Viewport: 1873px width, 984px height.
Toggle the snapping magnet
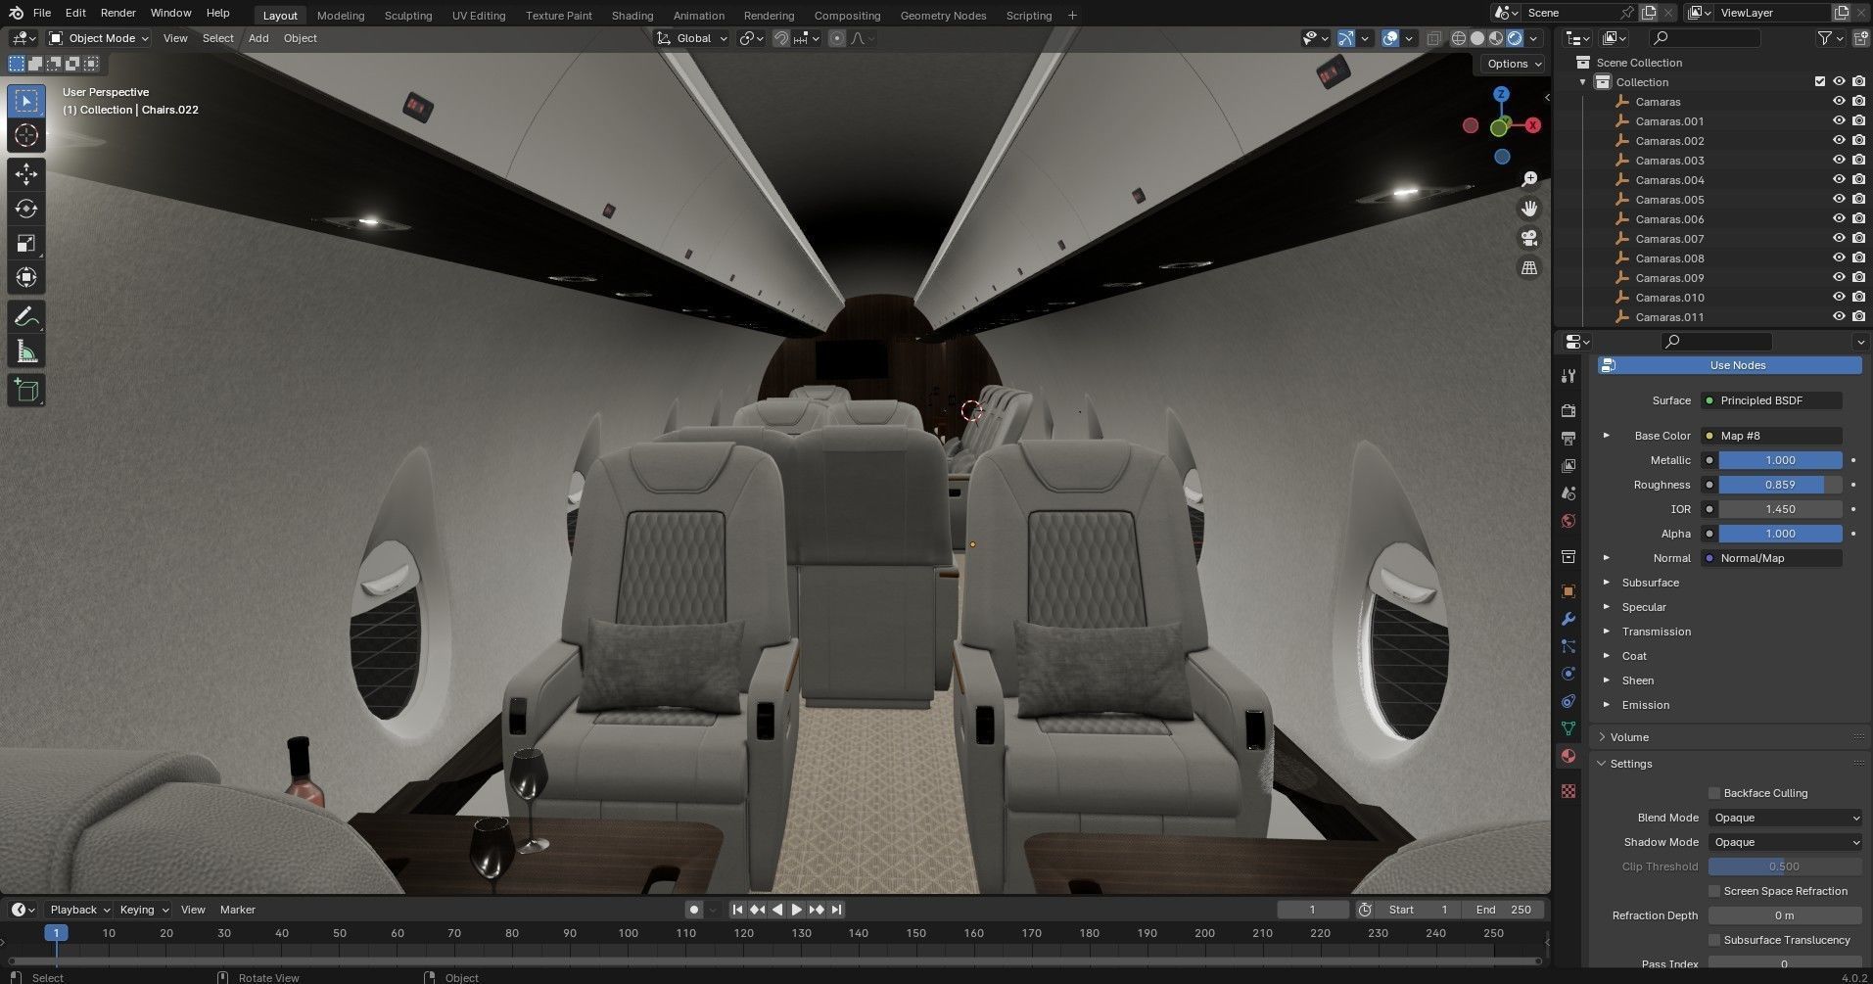[x=781, y=38]
